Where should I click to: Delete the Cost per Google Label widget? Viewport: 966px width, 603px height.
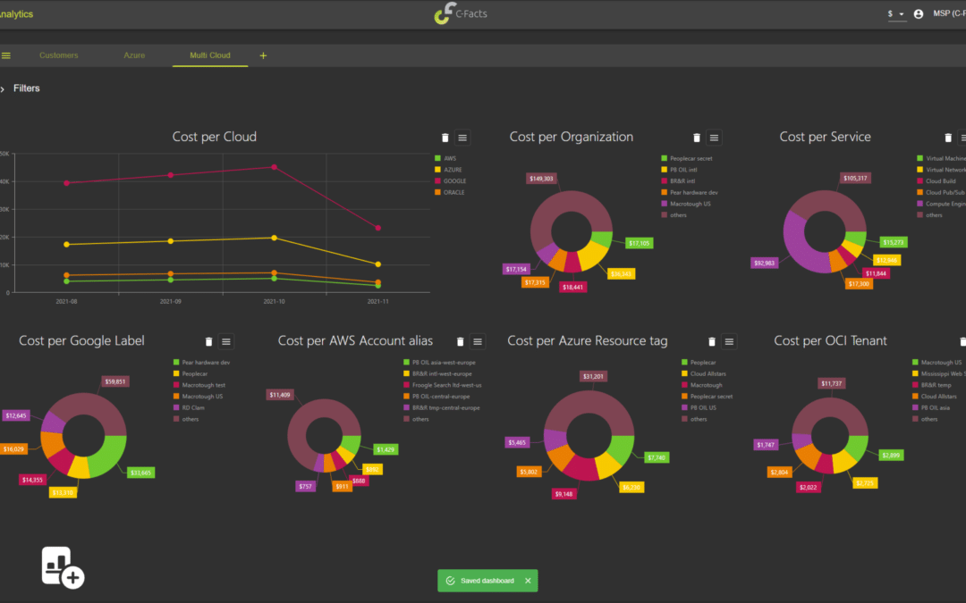(208, 341)
